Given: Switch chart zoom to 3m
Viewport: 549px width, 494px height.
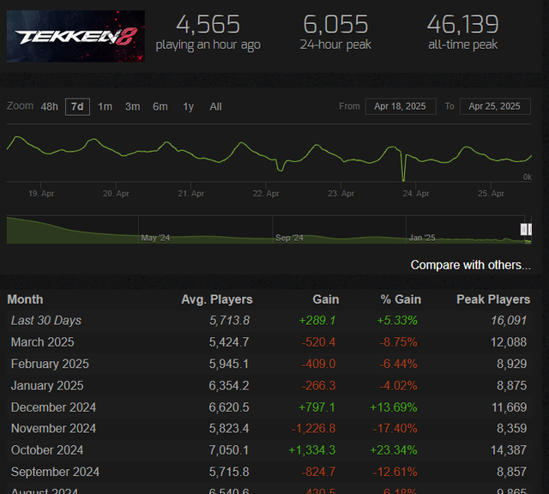Looking at the screenshot, I should [x=133, y=107].
